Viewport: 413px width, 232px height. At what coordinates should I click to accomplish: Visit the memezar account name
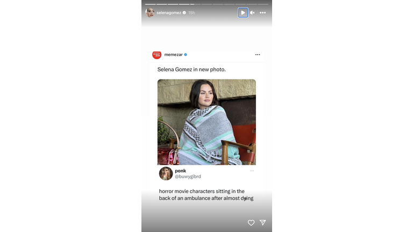173,54
